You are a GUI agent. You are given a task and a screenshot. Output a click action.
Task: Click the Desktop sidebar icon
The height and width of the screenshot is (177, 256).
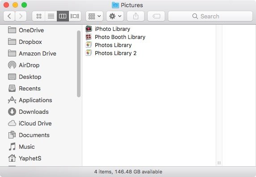point(12,77)
